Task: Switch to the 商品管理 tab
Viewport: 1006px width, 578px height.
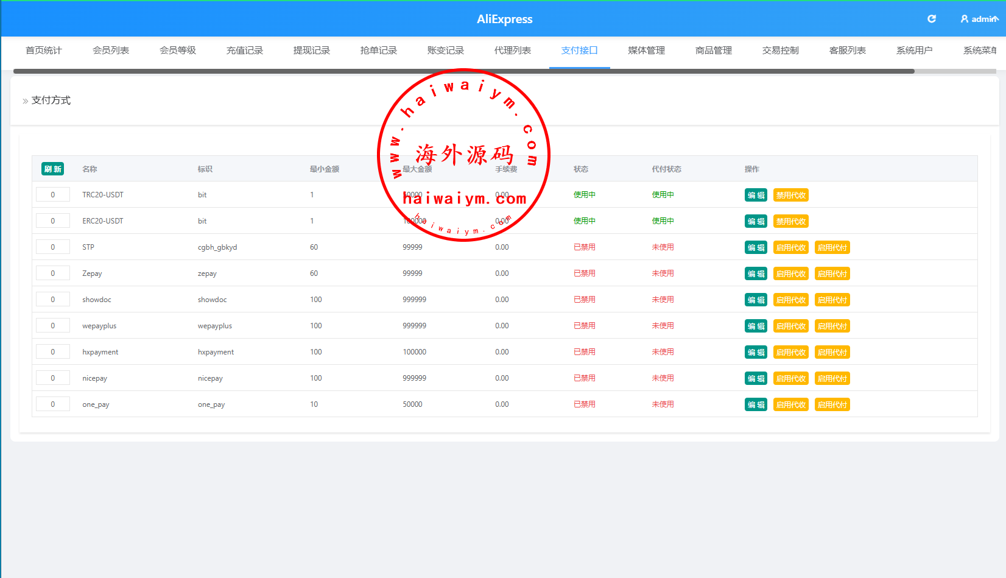Action: coord(714,51)
